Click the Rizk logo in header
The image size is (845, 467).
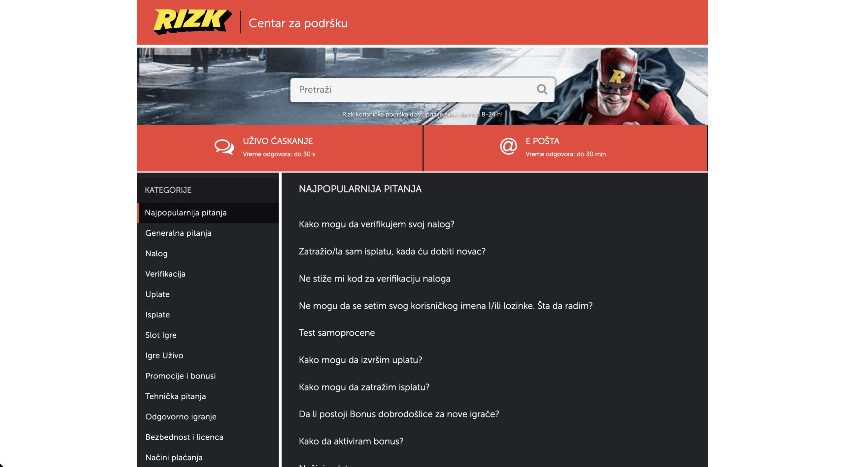[x=192, y=21]
